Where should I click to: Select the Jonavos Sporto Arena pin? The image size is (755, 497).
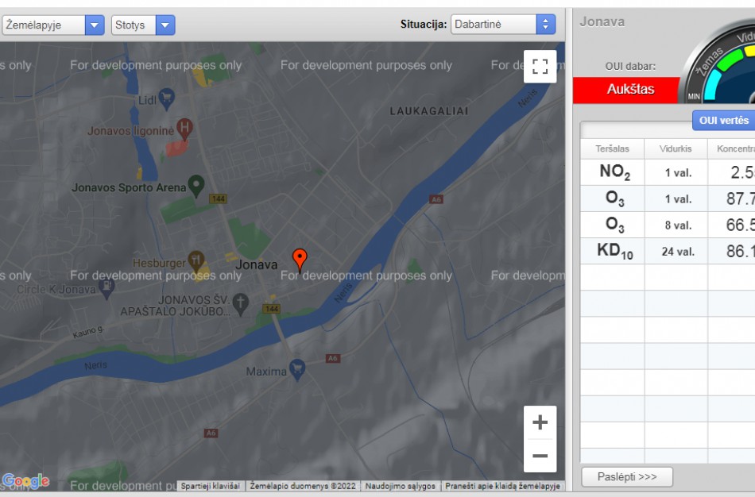click(x=196, y=185)
